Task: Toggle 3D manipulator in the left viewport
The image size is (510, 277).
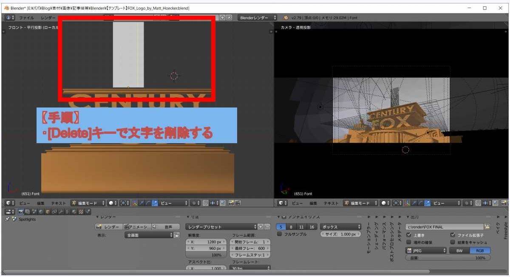Action: (135, 203)
